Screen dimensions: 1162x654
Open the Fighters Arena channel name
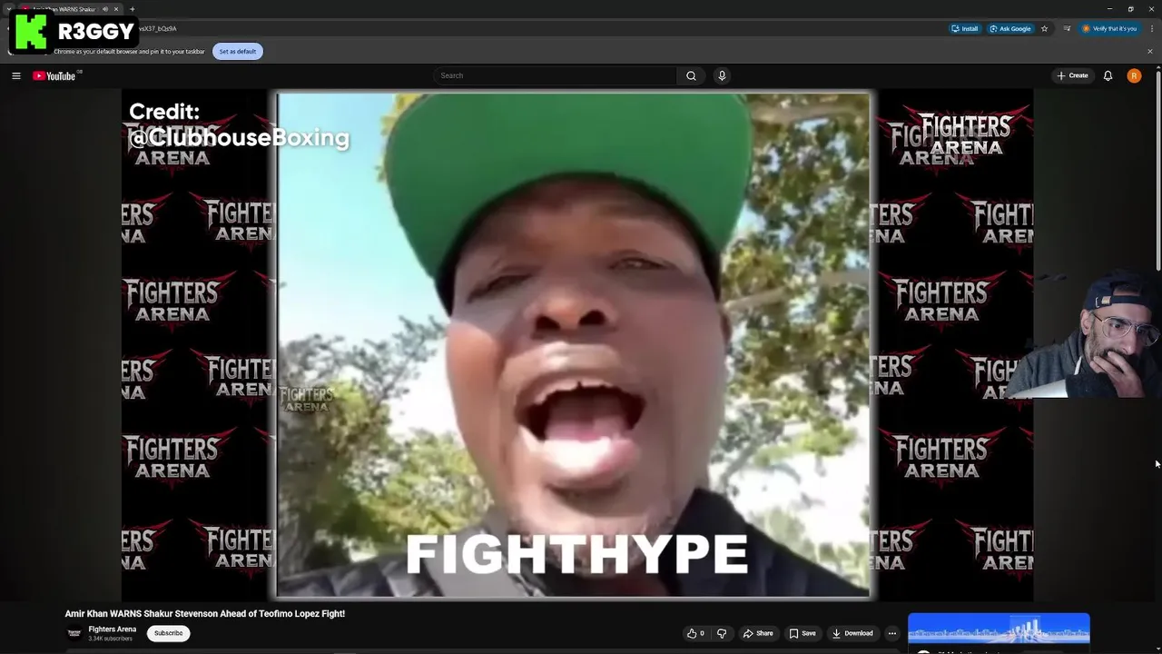(x=113, y=629)
